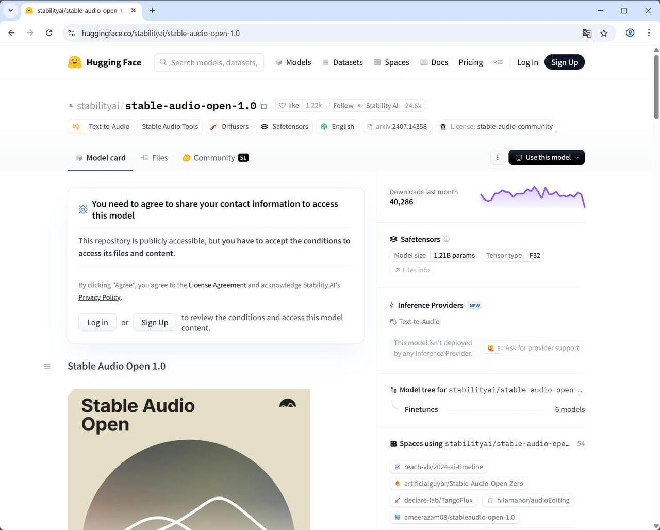Click the Log in button in access box
The height and width of the screenshot is (530, 660).
point(97,322)
